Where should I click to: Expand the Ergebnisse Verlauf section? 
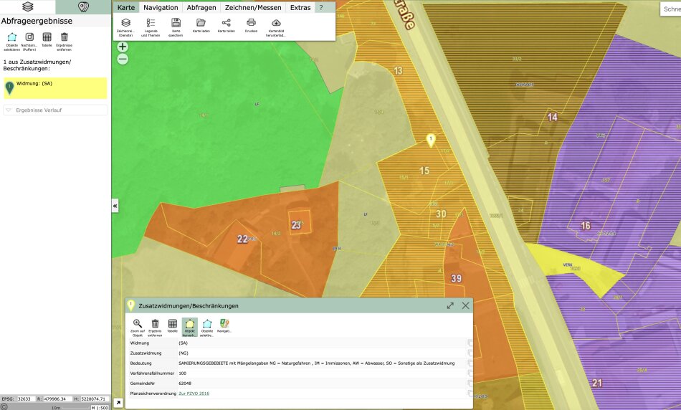tap(55, 110)
